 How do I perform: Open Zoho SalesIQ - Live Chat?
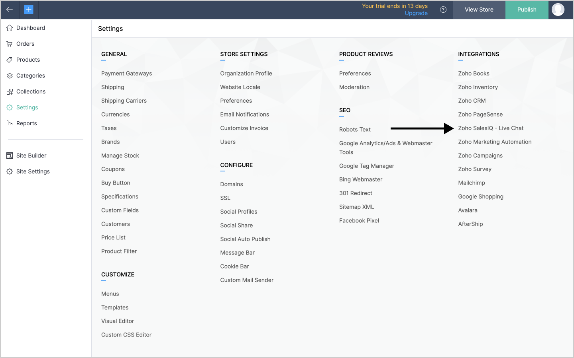pos(491,128)
